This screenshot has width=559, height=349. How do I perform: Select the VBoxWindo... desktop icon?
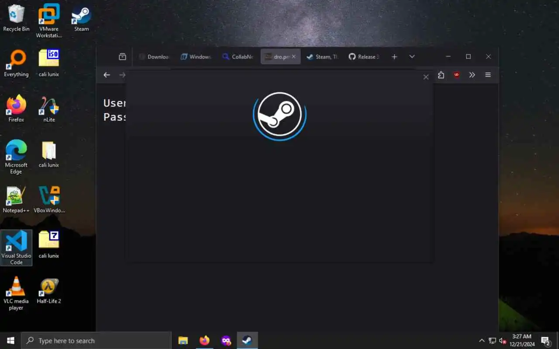[x=49, y=199]
